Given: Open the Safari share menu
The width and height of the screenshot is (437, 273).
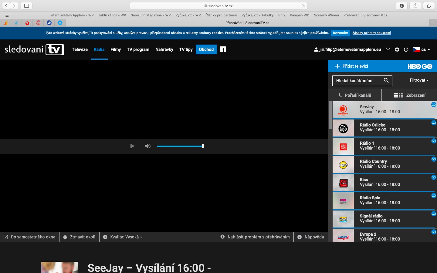Looking at the screenshot, I should [415, 6].
